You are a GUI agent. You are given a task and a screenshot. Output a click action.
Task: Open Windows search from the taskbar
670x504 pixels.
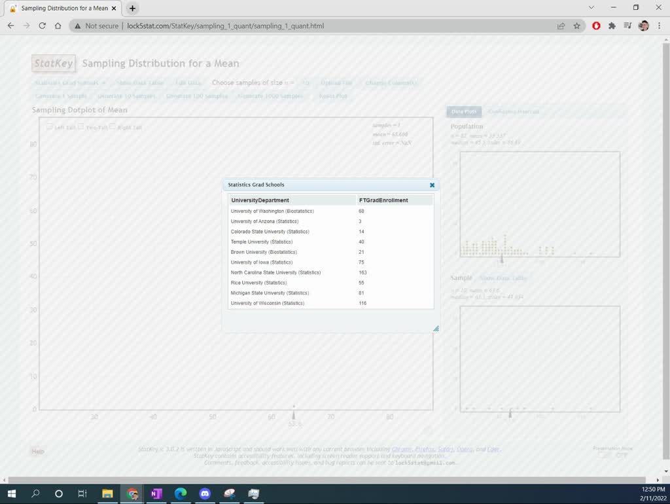point(35,494)
